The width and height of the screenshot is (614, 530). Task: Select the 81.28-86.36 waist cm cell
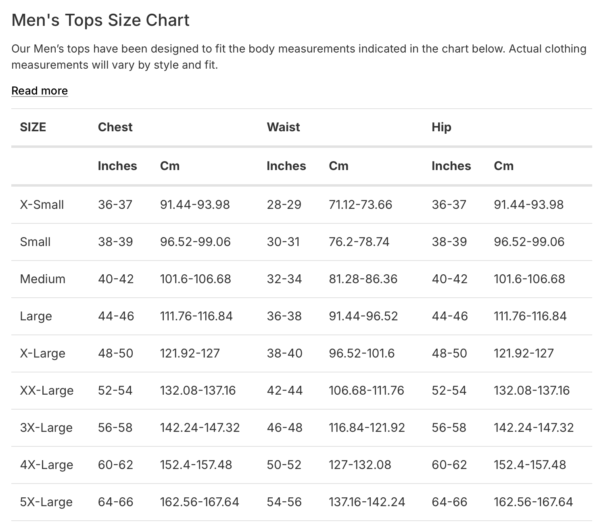pos(363,279)
